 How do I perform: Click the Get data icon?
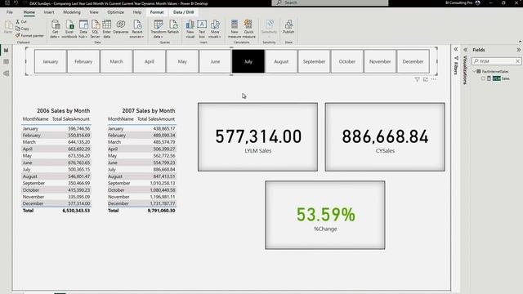click(x=56, y=29)
